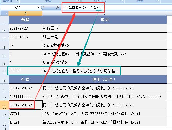This screenshot has height=130, width=172.
Task: Select row 4 header
Action: coord(4,45)
